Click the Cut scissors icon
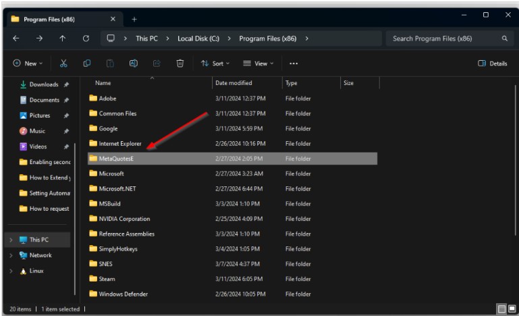This screenshot has height=316, width=519. [x=63, y=63]
